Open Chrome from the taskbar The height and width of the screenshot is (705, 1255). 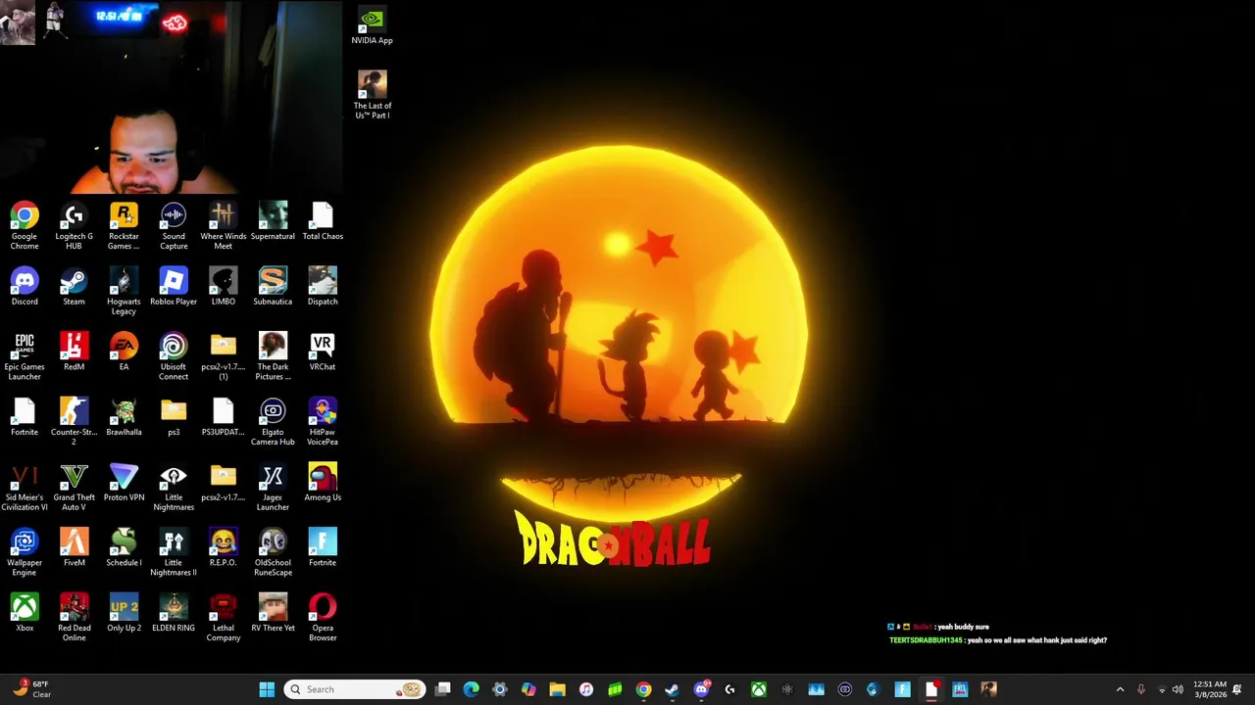643,689
